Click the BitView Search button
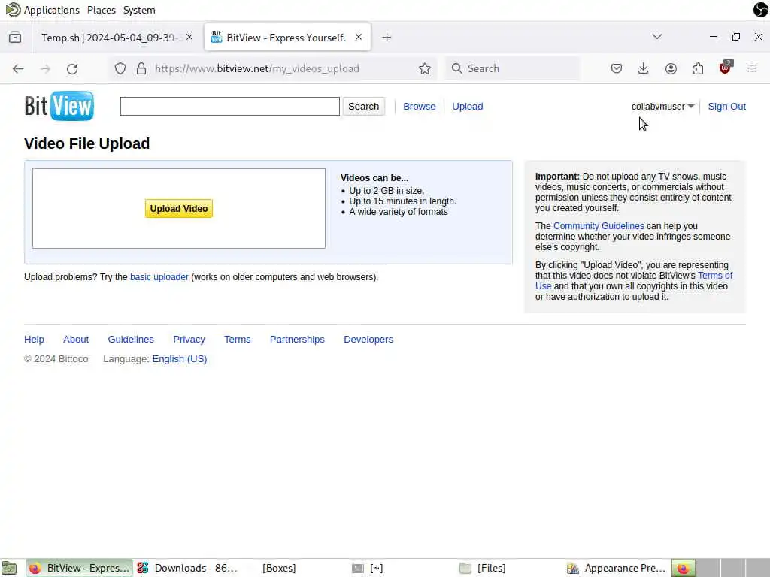Image resolution: width=770 pixels, height=577 pixels. pyautogui.click(x=363, y=107)
